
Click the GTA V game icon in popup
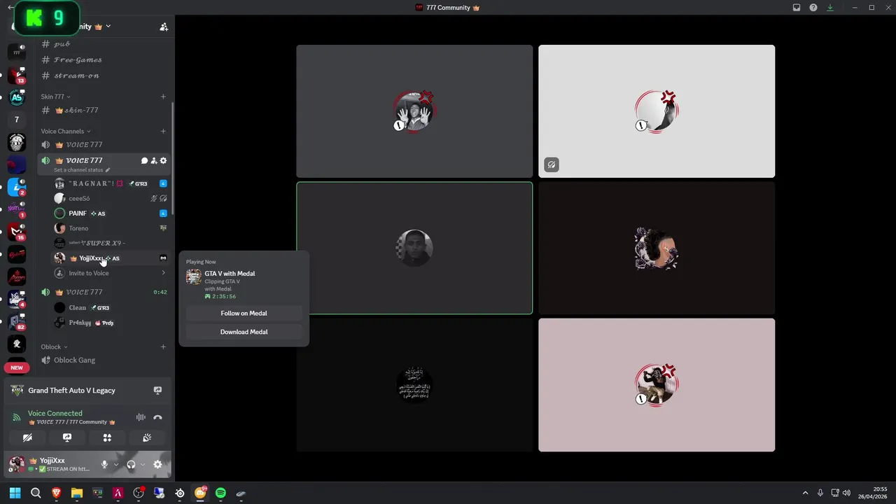point(193,277)
